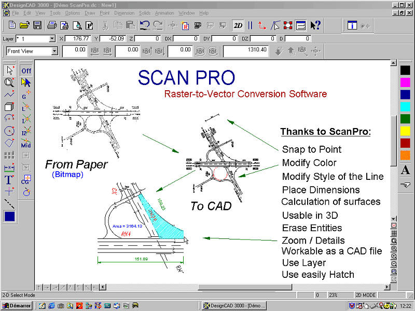Open the Edit menu
Viewport: 415px width, 311px height.
27,12
